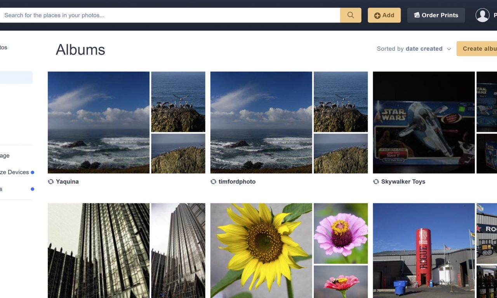The height and width of the screenshot is (298, 497).
Task: Open the Yaquina album title link
Action: [67, 182]
